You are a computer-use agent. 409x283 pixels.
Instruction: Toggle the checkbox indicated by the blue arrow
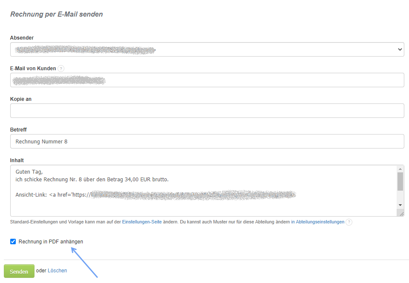click(13, 241)
